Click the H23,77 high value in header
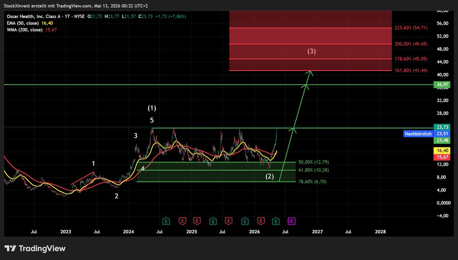Image resolution: width=458 pixels, height=260 pixels. pyautogui.click(x=113, y=16)
